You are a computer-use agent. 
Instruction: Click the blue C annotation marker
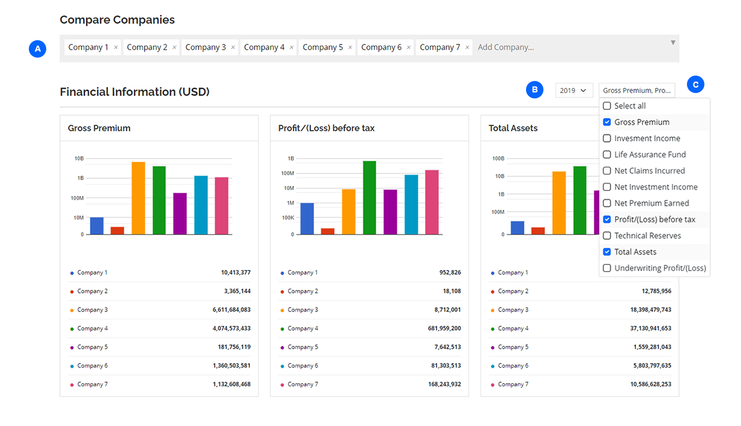(695, 85)
